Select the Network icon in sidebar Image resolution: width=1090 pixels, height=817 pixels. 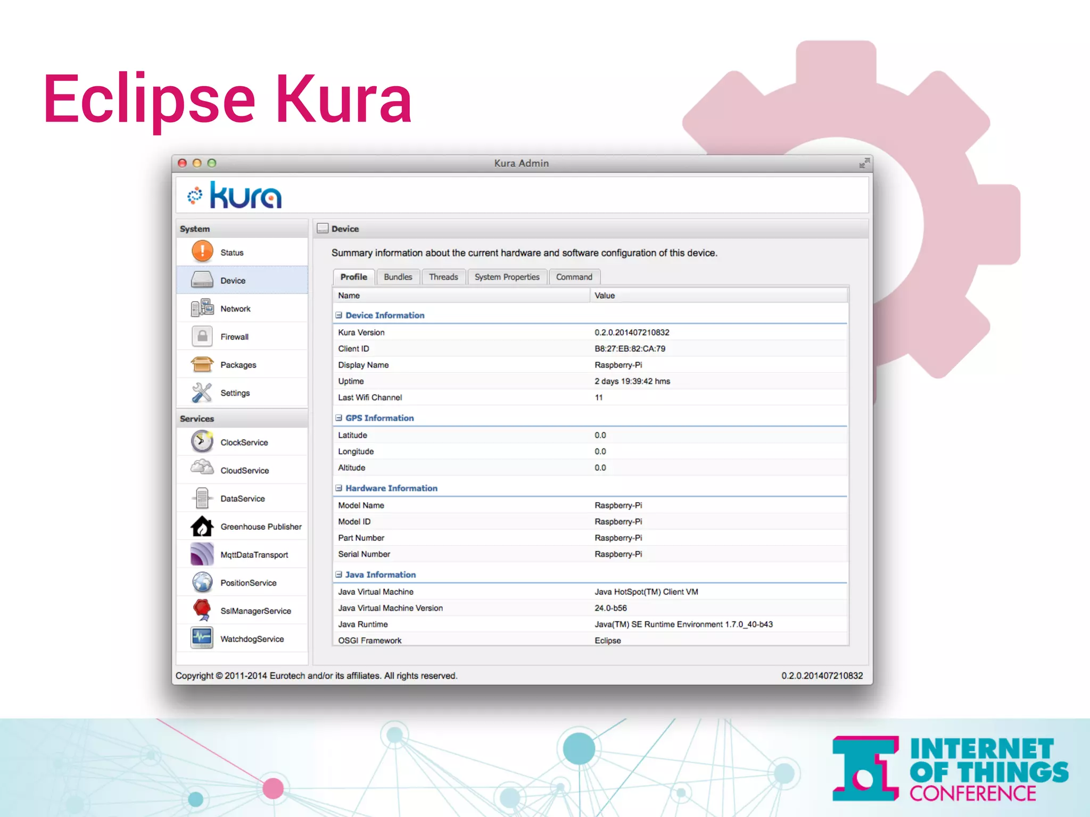coord(202,308)
